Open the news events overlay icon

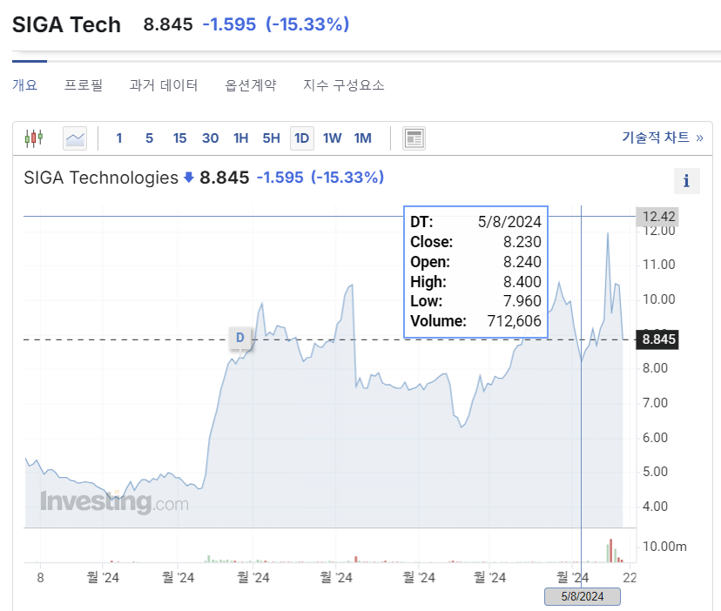click(414, 138)
